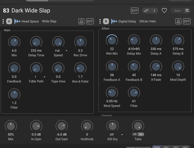Screen dimensions: 194x148
Task: Click the preset title 83 Dark Wide Slap
Action: pyautogui.click(x=27, y=11)
